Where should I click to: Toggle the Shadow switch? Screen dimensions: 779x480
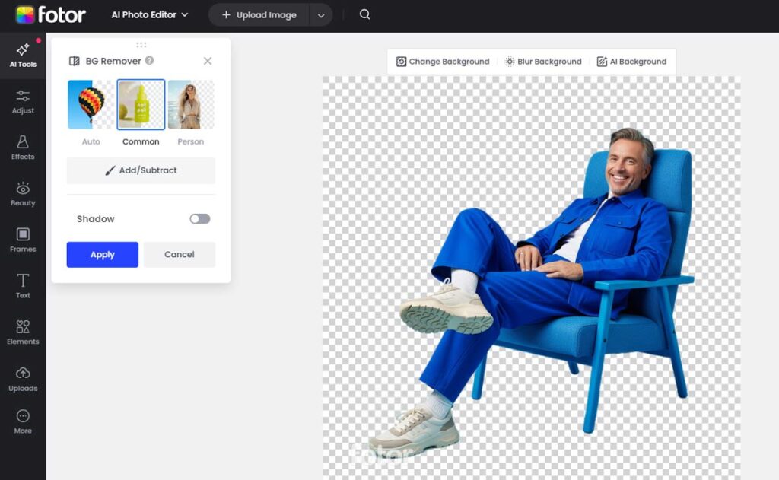pos(199,219)
